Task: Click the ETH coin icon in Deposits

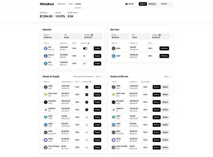Action: (46, 48)
